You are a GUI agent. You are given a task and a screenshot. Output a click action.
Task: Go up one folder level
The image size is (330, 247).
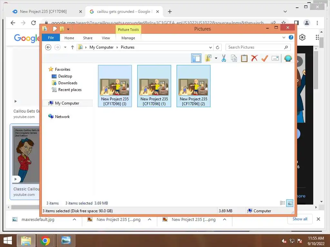[x=73, y=47]
